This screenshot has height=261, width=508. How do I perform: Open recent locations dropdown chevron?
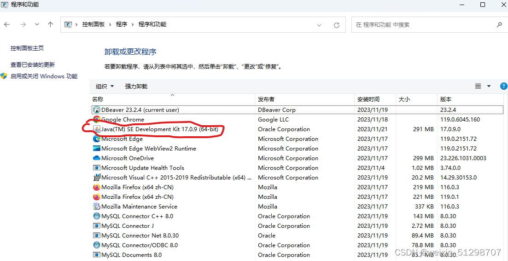pyautogui.click(x=37, y=24)
